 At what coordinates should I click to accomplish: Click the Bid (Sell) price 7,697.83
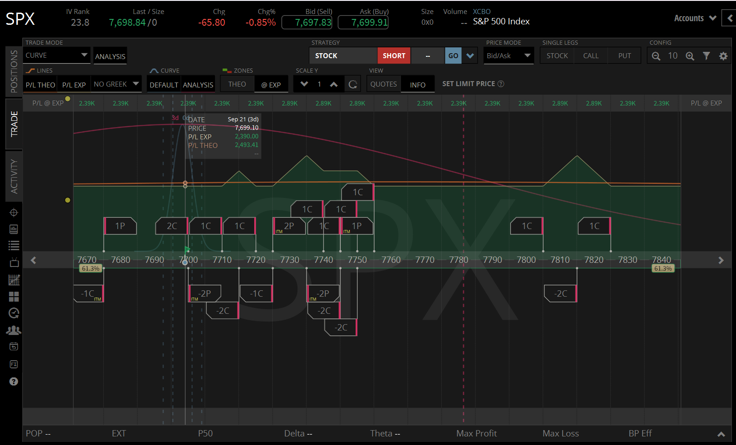[x=307, y=22]
